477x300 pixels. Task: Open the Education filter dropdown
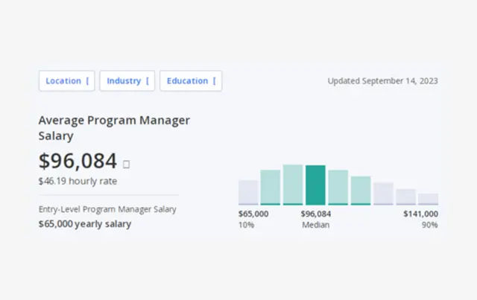point(190,81)
